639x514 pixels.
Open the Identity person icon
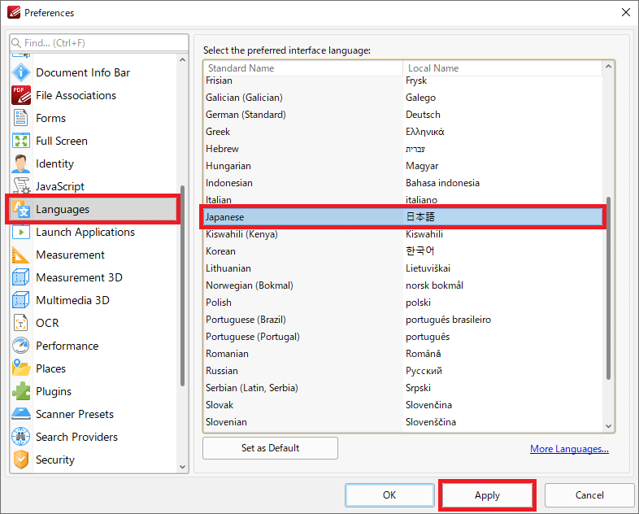click(x=21, y=163)
